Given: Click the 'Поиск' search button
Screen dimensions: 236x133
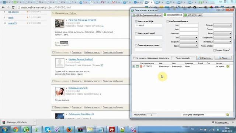Looking at the screenshot, I should (223, 58).
